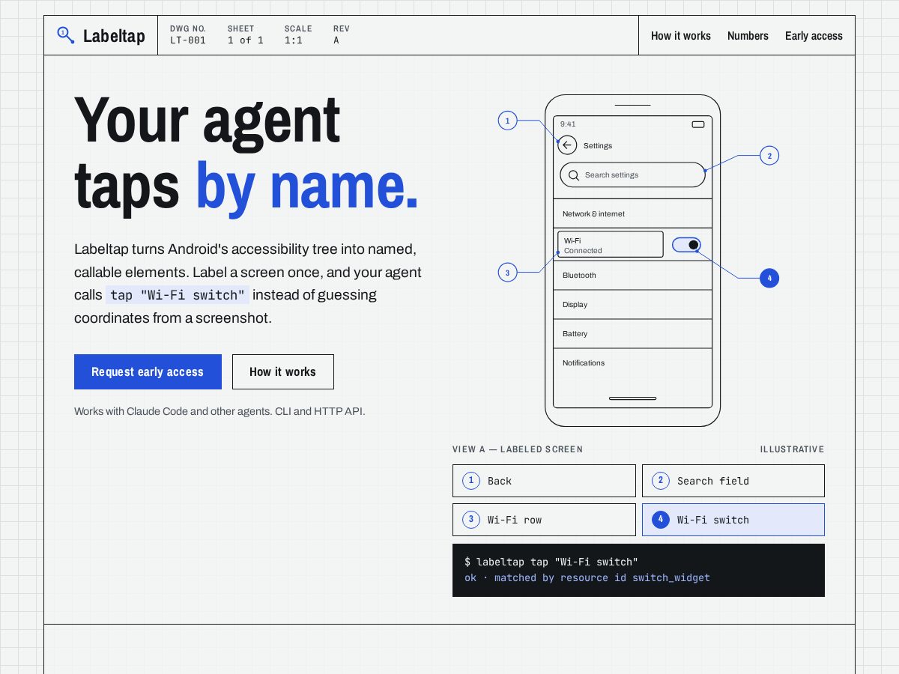The width and height of the screenshot is (899, 674).
Task: Click the number 1 badge in the Back card
Action: [x=470, y=481]
